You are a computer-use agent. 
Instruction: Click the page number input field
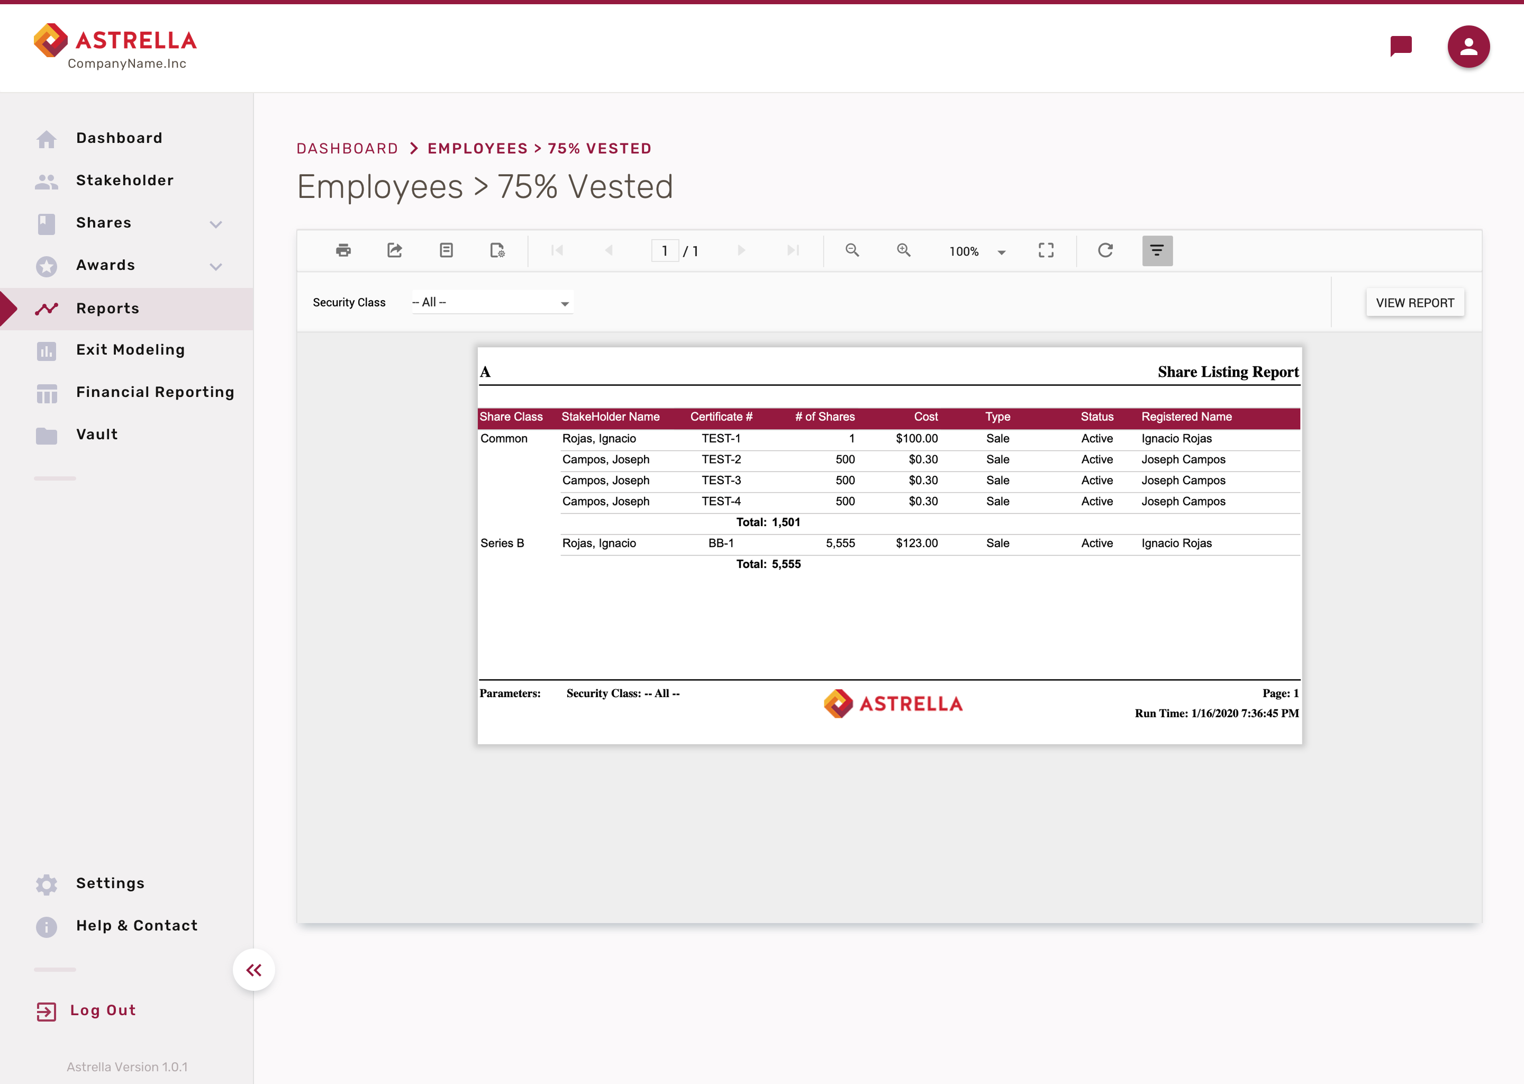coord(665,251)
